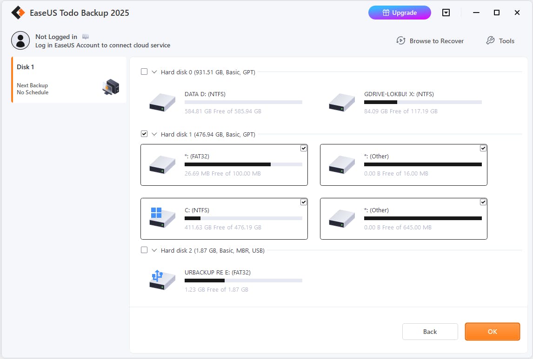This screenshot has height=359, width=533.
Task: Uncheck the Other 645.00 MB partition checkbox
Action: click(483, 202)
